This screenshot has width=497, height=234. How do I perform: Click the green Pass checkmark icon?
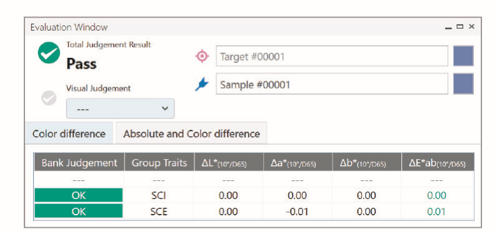point(49,53)
